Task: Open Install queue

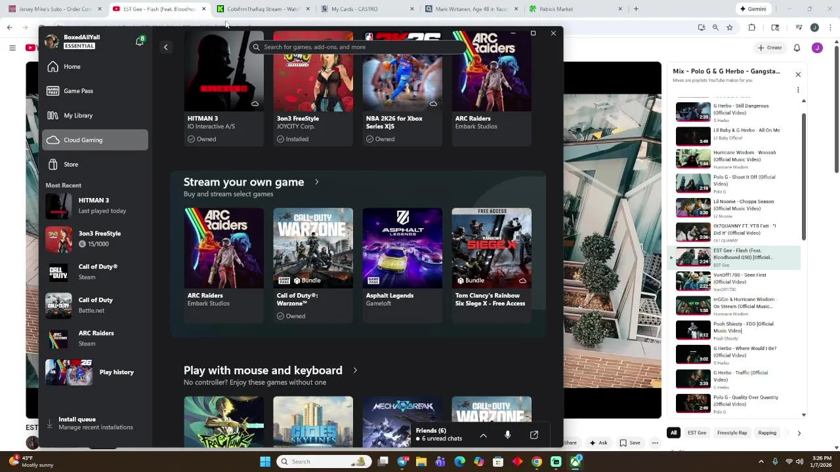Action: click(x=95, y=423)
